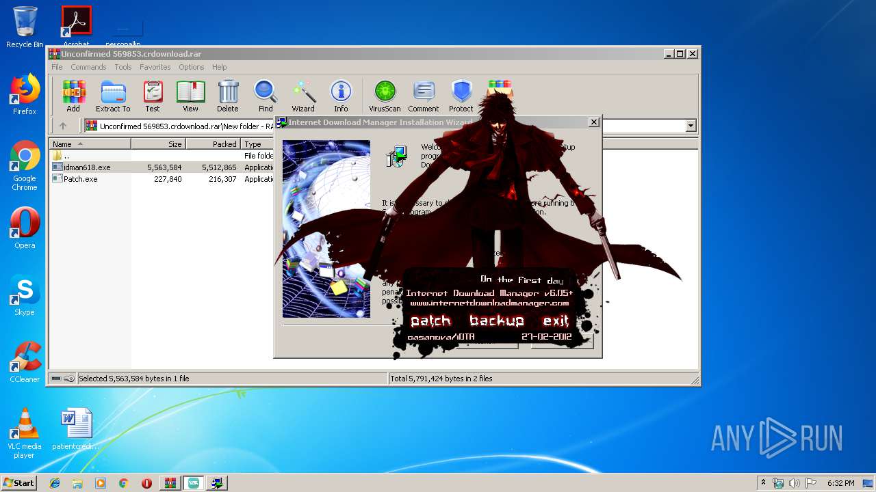Open the Start menu

[19, 482]
